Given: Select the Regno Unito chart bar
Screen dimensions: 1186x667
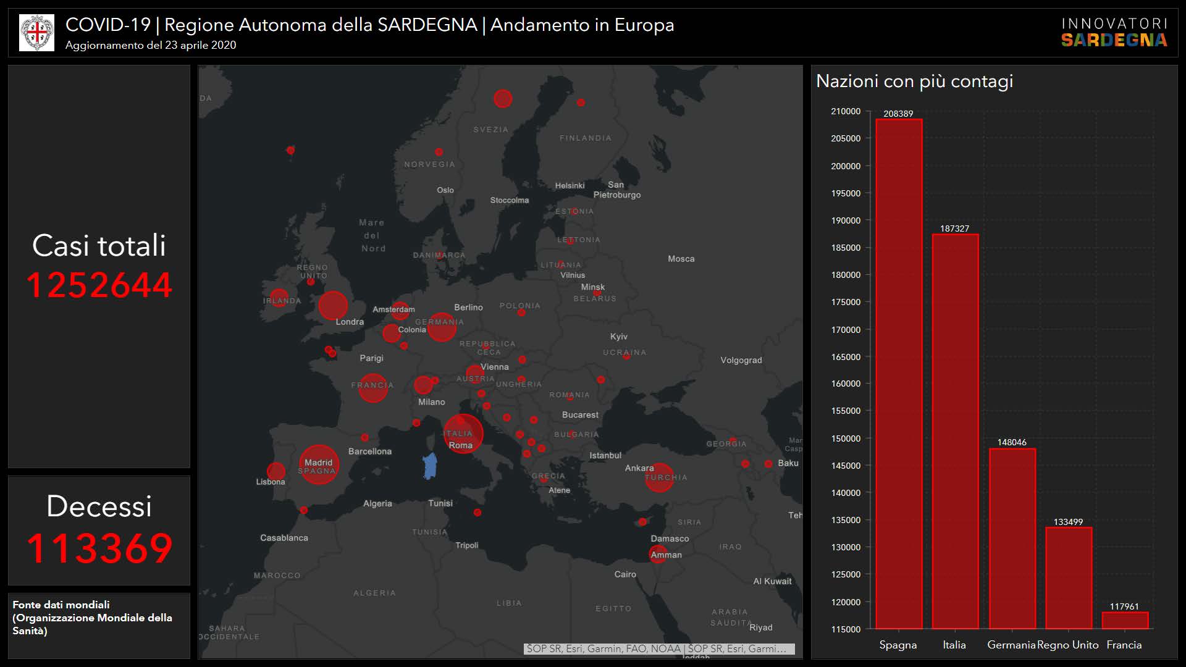Looking at the screenshot, I should [1069, 577].
